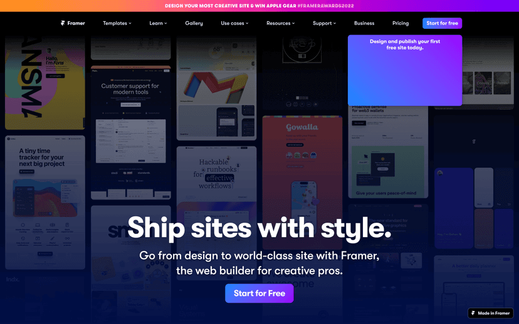The image size is (519, 324).
Task: Open the Customer support for modern tools thumbnail
Action: pyautogui.click(x=131, y=133)
